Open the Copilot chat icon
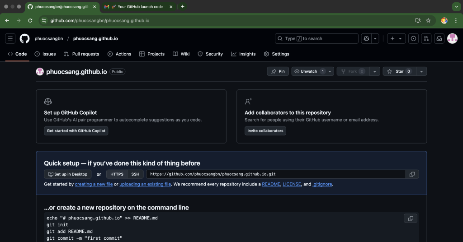This screenshot has height=242, width=463. pos(366,39)
